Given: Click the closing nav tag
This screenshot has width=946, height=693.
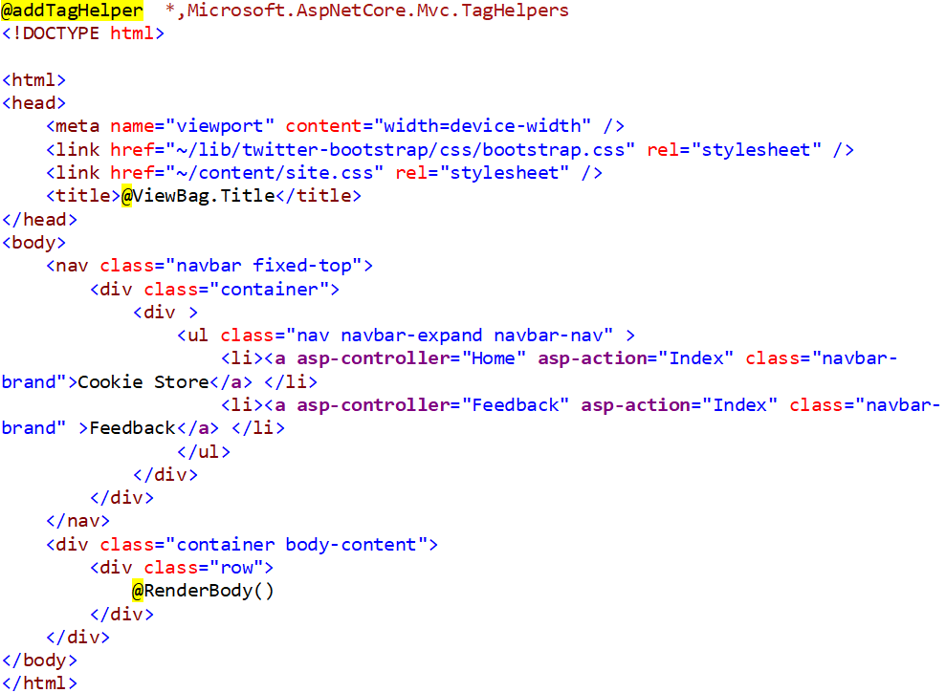Looking at the screenshot, I should point(77,521).
